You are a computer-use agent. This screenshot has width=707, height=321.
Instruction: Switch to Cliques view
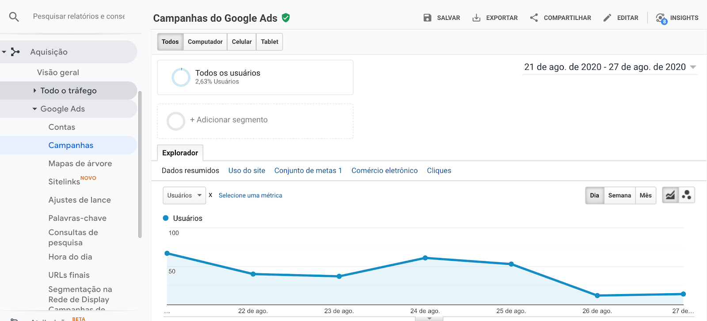point(439,170)
